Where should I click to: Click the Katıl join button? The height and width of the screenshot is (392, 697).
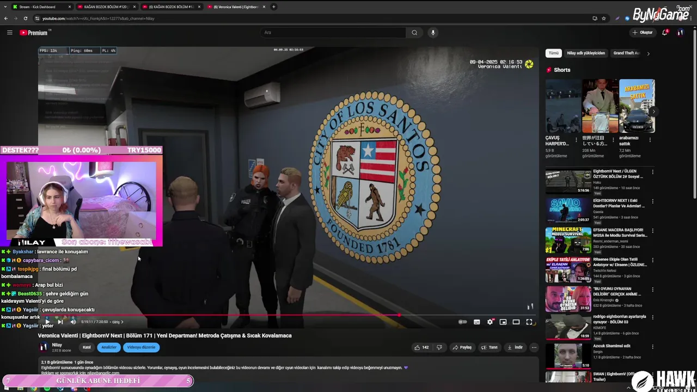coord(87,347)
